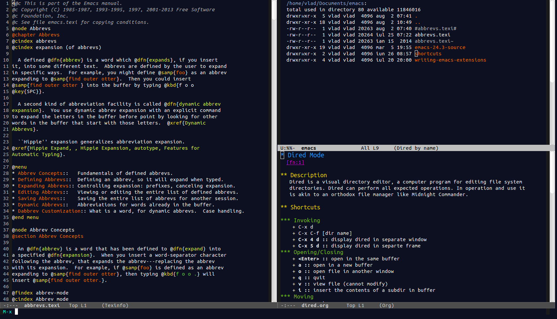Screen dimensions: 557x319
Task: Open the shortcuts directory in Dired
Action: coord(428,54)
